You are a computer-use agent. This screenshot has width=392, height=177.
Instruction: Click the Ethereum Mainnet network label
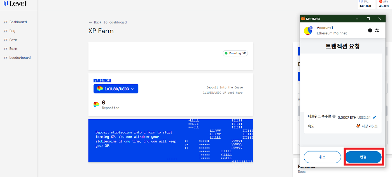point(332,33)
